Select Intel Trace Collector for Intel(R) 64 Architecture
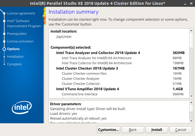This screenshot has height=136, width=195. click(x=97, y=63)
